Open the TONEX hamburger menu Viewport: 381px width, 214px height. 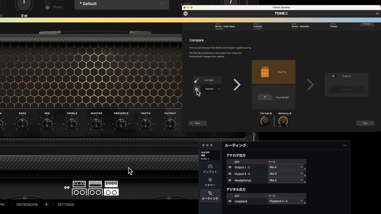tap(377, 13)
